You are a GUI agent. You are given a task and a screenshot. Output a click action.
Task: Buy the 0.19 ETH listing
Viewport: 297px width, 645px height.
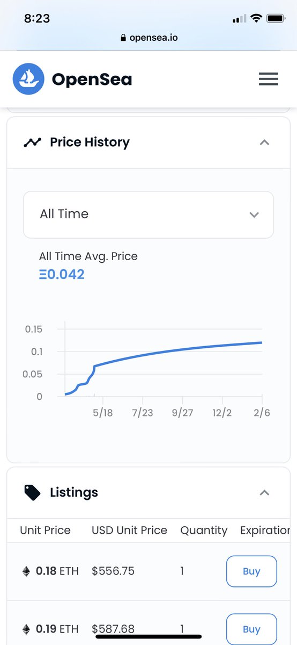(x=251, y=629)
